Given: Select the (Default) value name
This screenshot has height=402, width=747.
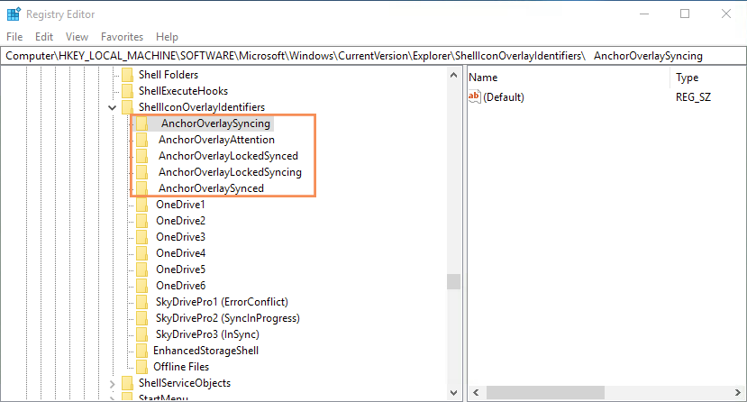Looking at the screenshot, I should (x=504, y=97).
